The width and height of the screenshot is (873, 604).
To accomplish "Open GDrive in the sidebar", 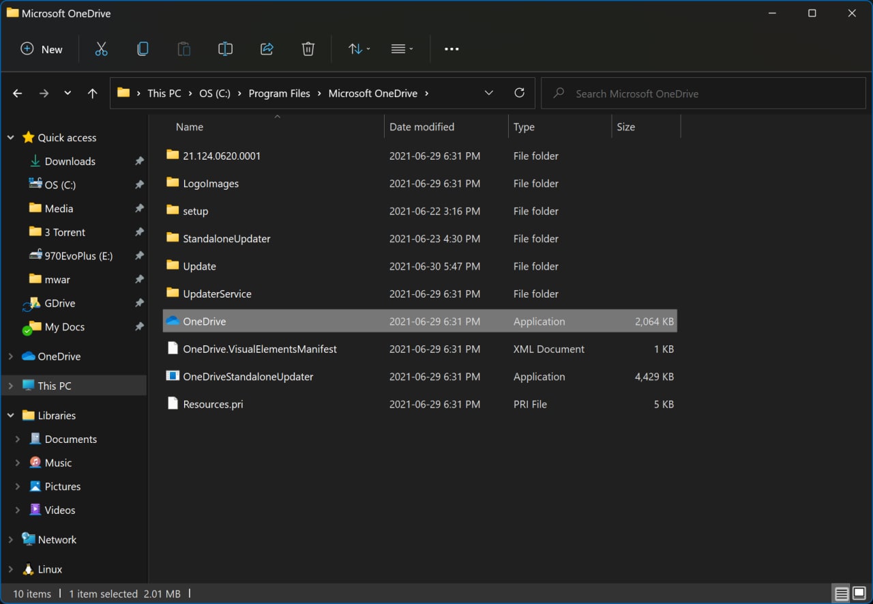I will (59, 303).
